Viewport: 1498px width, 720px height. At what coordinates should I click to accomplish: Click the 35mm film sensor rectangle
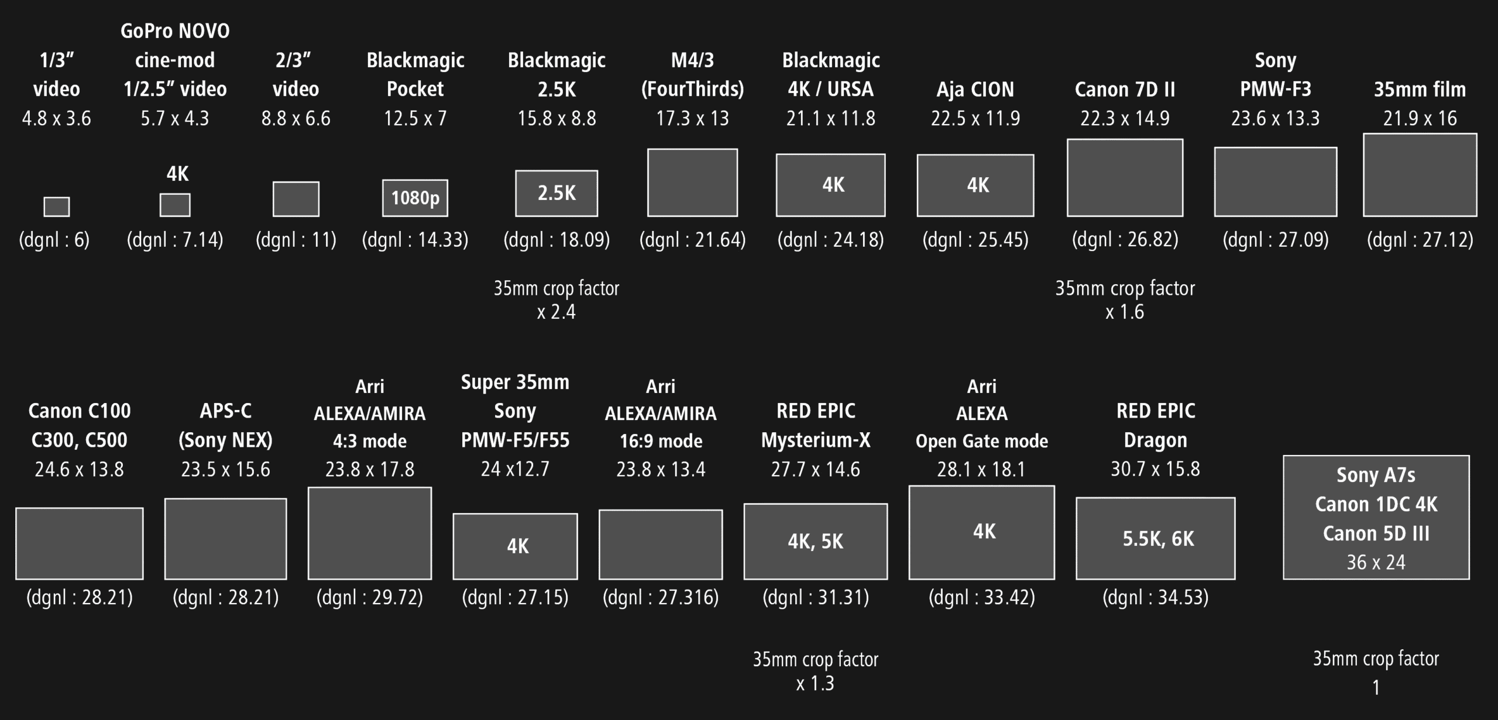(x=1420, y=175)
